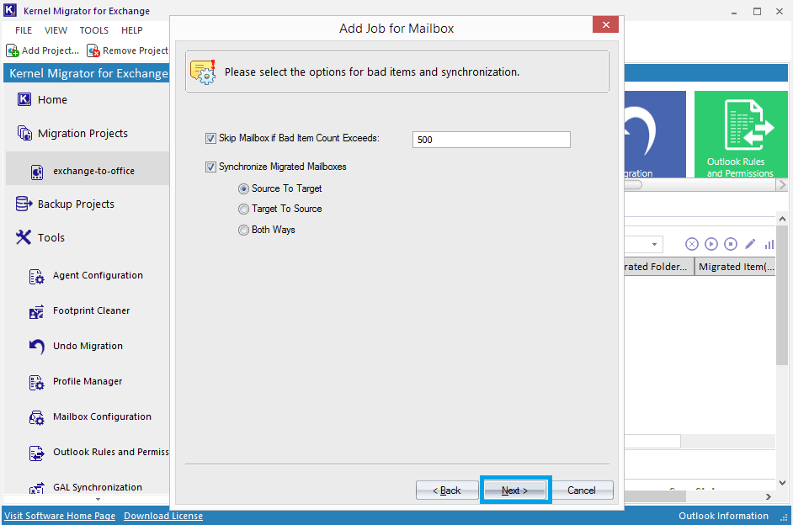The height and width of the screenshot is (525, 793).
Task: Expand sidebar list with bottom arrow
Action: pos(98,499)
